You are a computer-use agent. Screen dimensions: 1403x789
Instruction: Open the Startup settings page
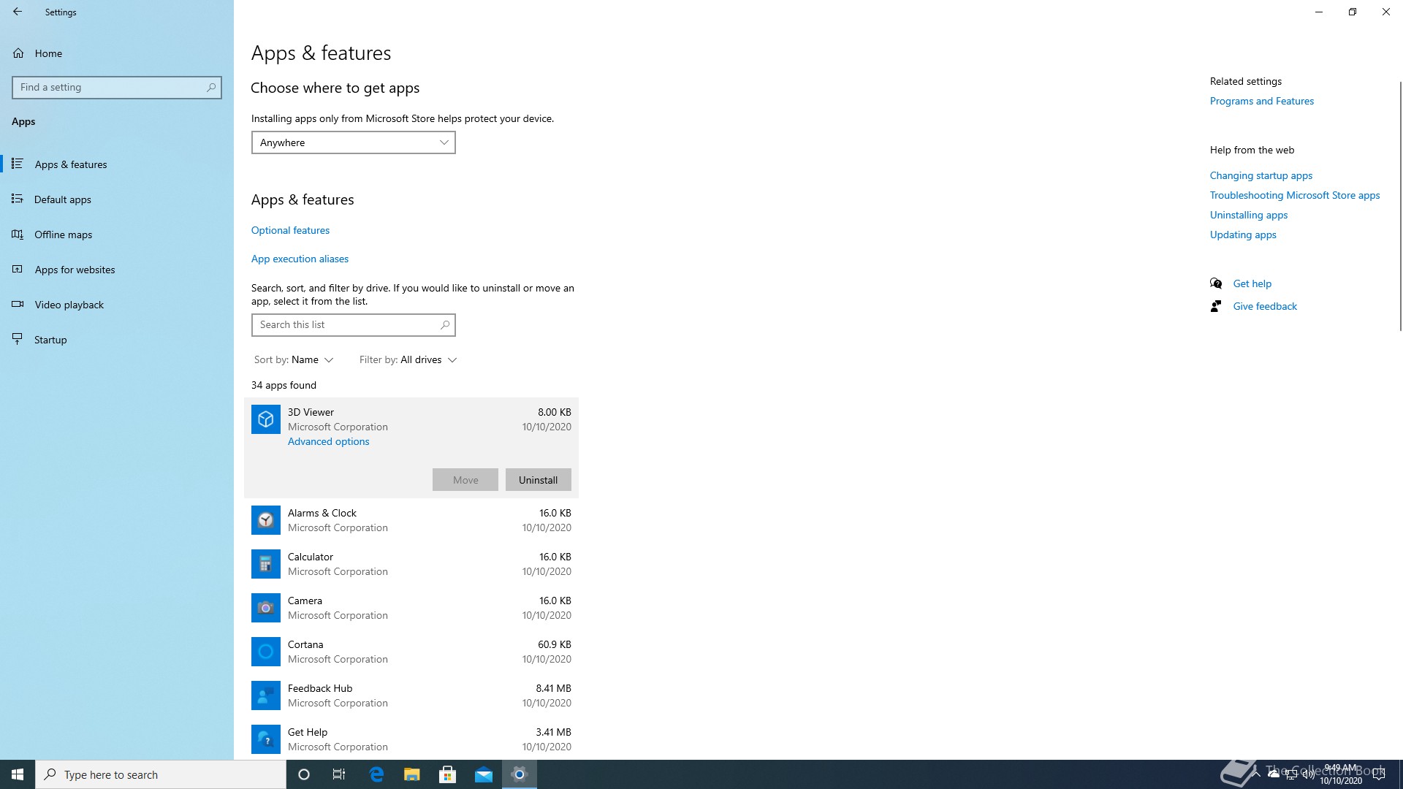tap(50, 340)
